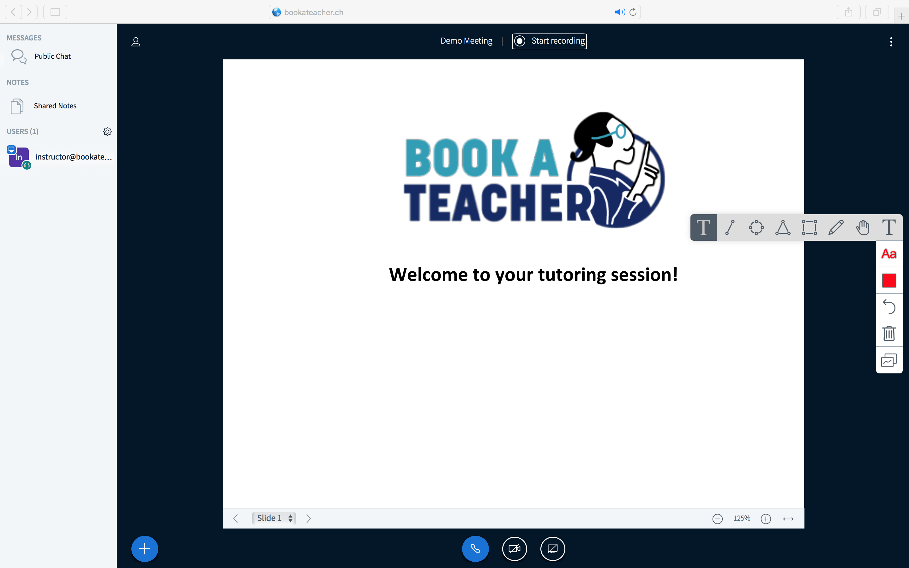The image size is (909, 568).
Task: Go forward in the browser
Action: coord(29,12)
